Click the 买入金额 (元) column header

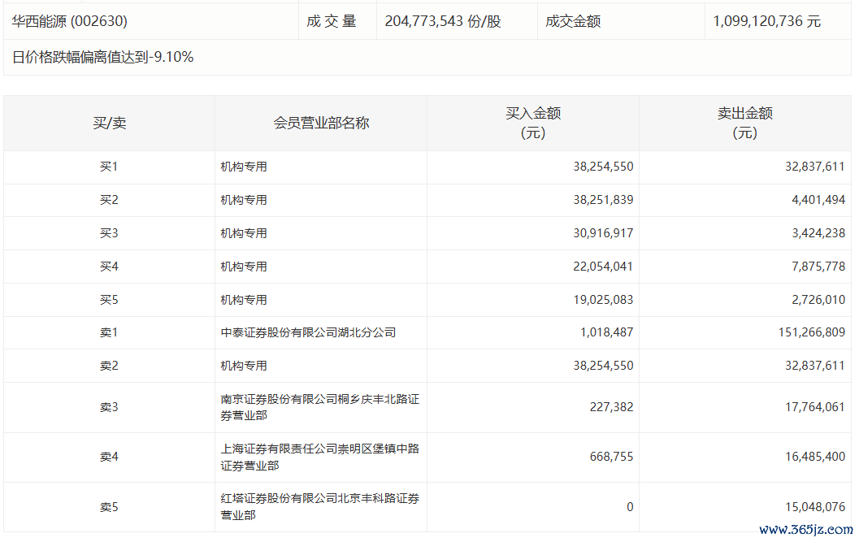[x=533, y=123]
